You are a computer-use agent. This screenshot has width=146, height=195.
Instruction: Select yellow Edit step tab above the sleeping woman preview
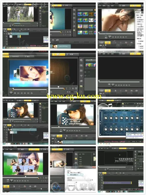pos(135,6)
